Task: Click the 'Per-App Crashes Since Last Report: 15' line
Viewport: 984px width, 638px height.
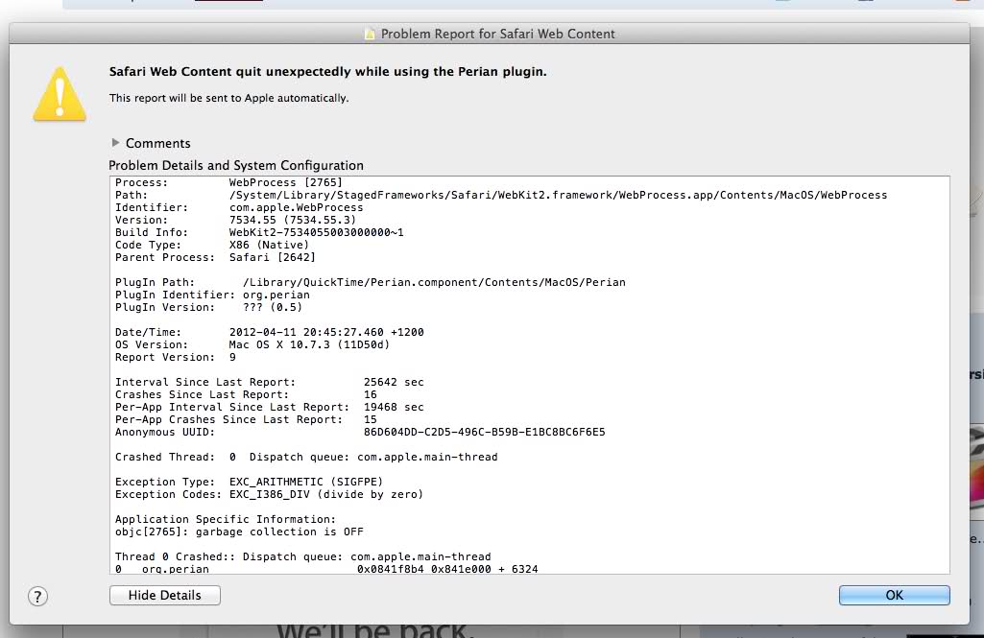Action: pyautogui.click(x=246, y=419)
